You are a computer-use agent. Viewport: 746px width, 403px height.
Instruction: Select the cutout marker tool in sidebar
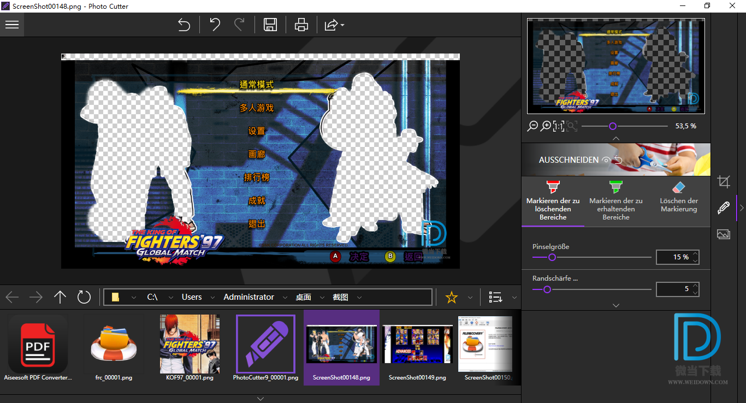[x=724, y=208]
